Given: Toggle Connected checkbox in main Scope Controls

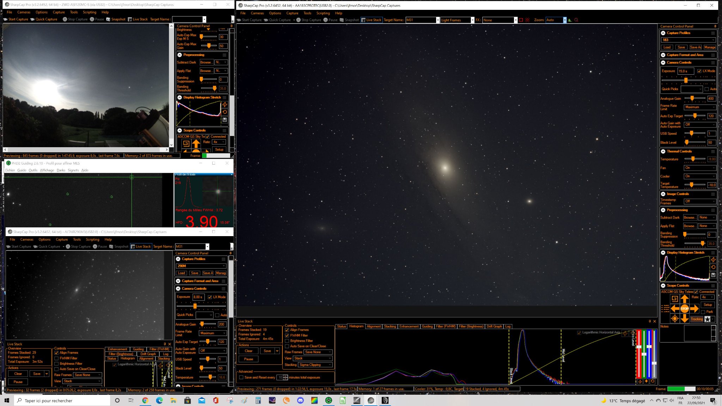Looking at the screenshot, I should [696, 292].
